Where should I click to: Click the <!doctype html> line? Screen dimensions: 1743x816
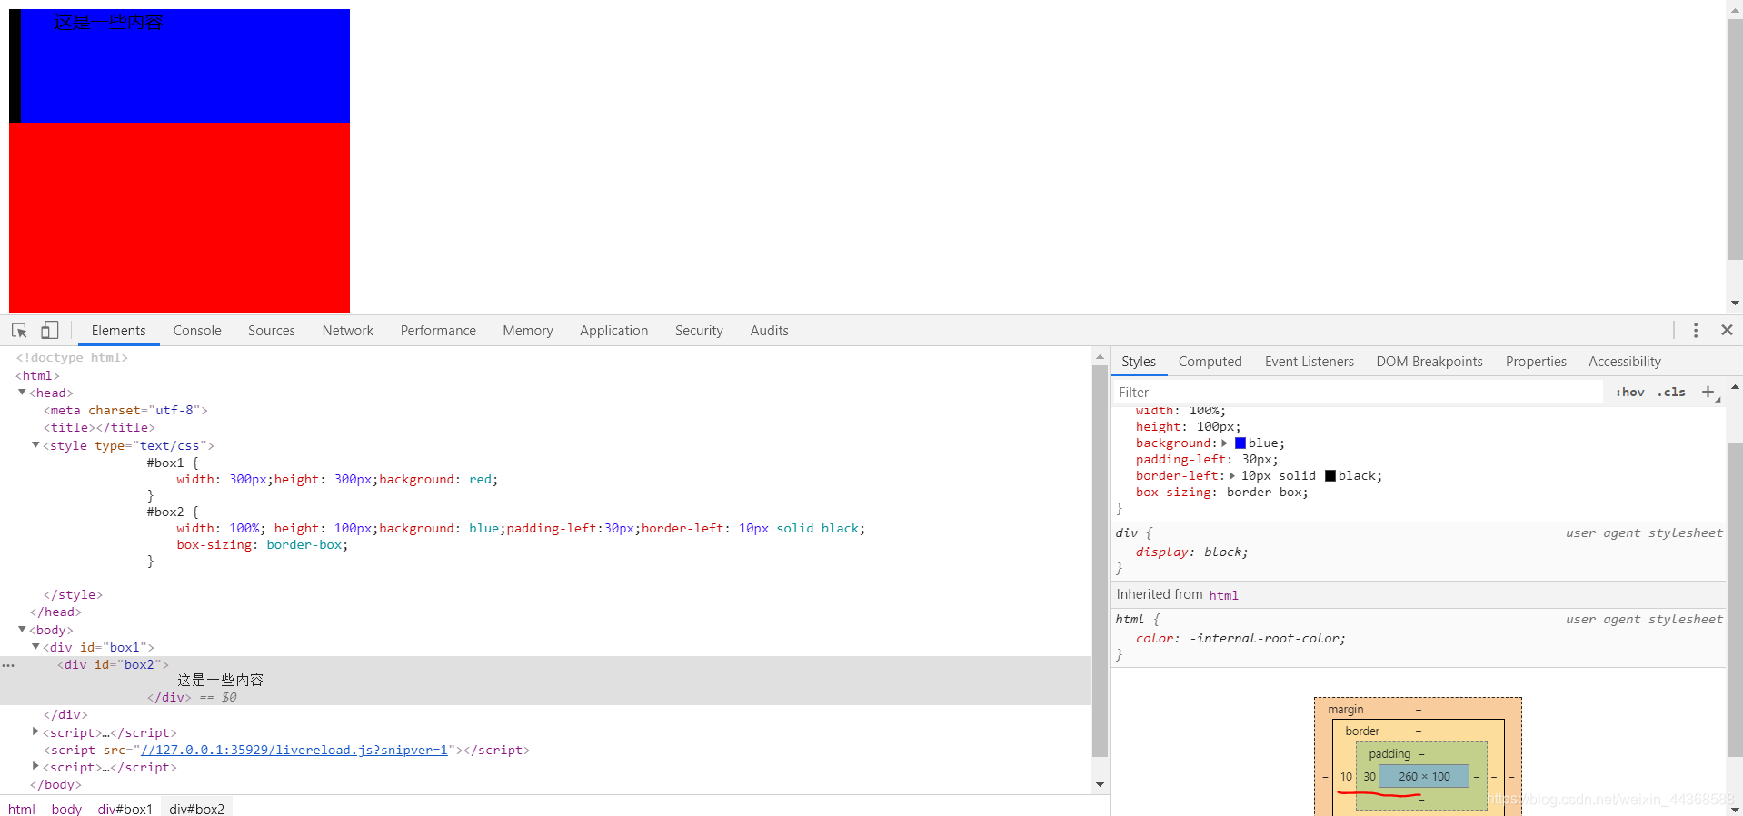tap(72, 357)
